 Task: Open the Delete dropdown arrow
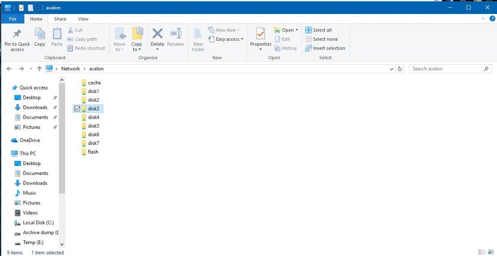pos(157,49)
